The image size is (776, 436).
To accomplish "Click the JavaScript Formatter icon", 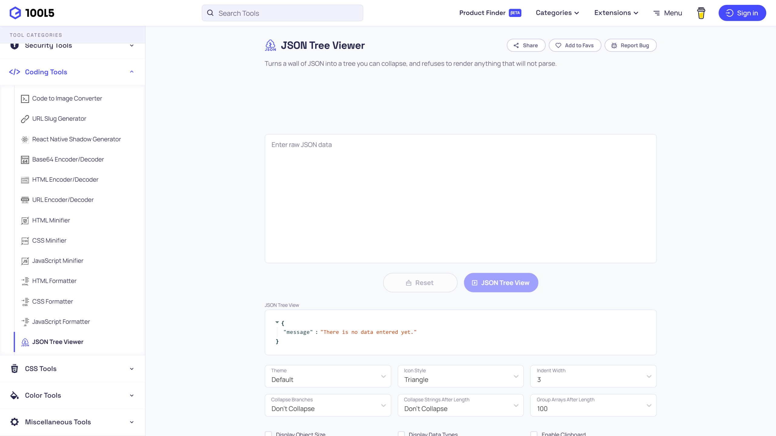I will (x=25, y=322).
